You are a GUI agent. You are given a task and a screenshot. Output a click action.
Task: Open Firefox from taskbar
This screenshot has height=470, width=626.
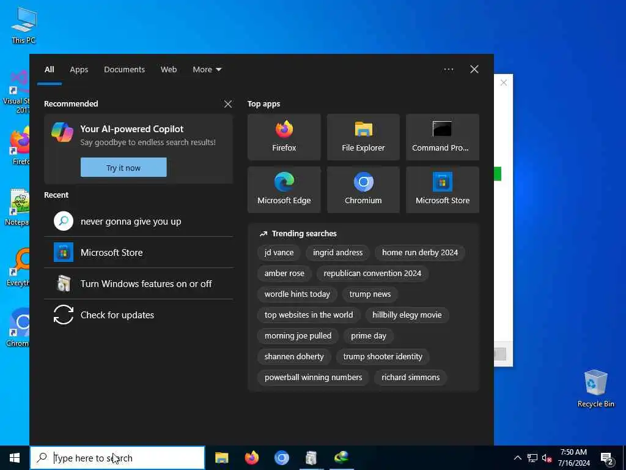point(251,458)
